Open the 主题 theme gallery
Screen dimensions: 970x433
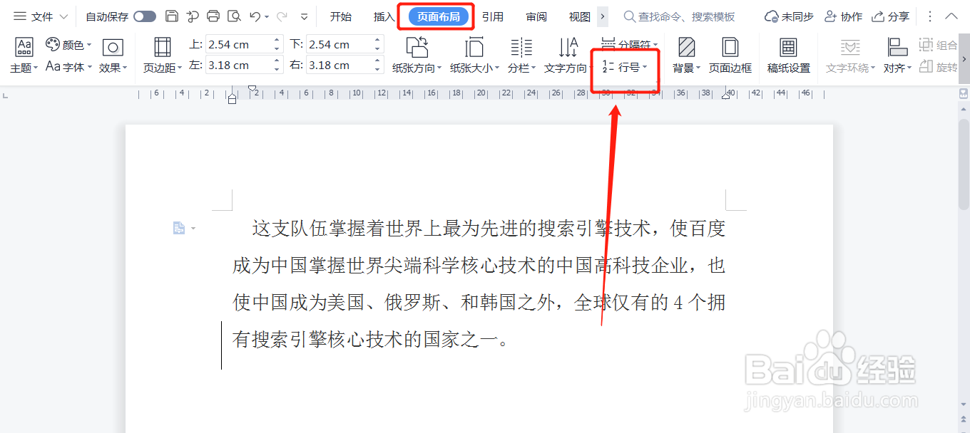[x=24, y=56]
